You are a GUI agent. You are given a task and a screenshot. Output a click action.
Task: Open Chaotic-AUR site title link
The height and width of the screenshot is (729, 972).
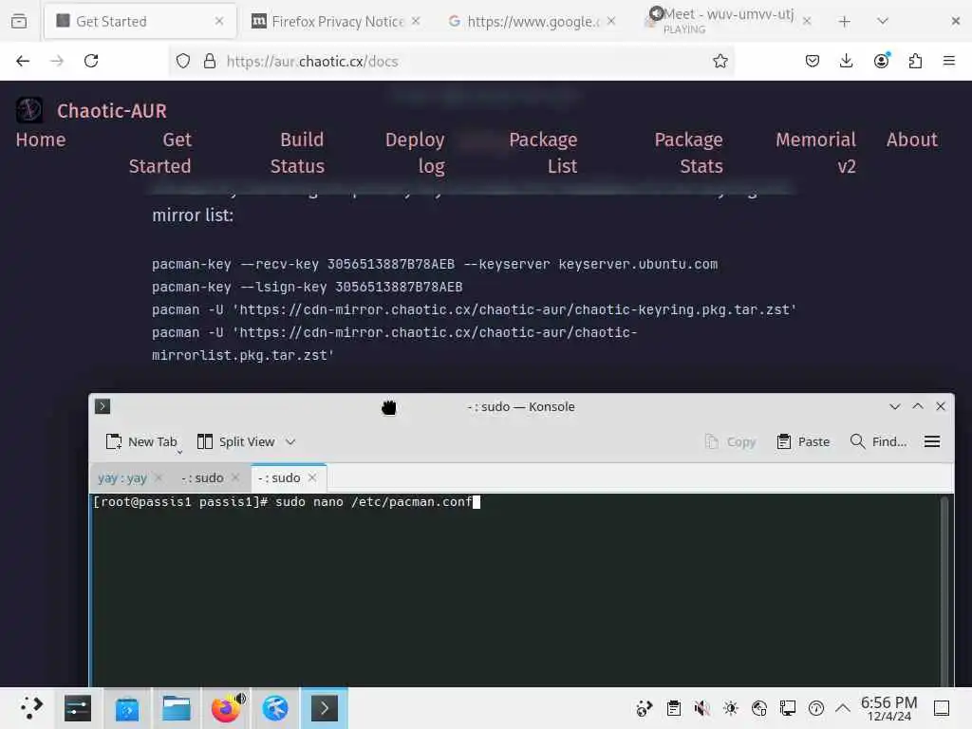point(112,111)
